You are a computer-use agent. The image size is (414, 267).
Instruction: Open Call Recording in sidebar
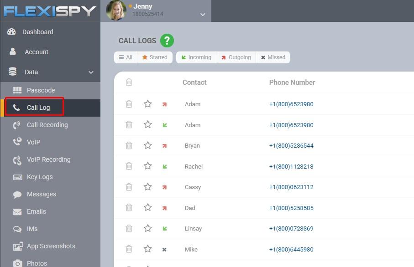pyautogui.click(x=47, y=125)
